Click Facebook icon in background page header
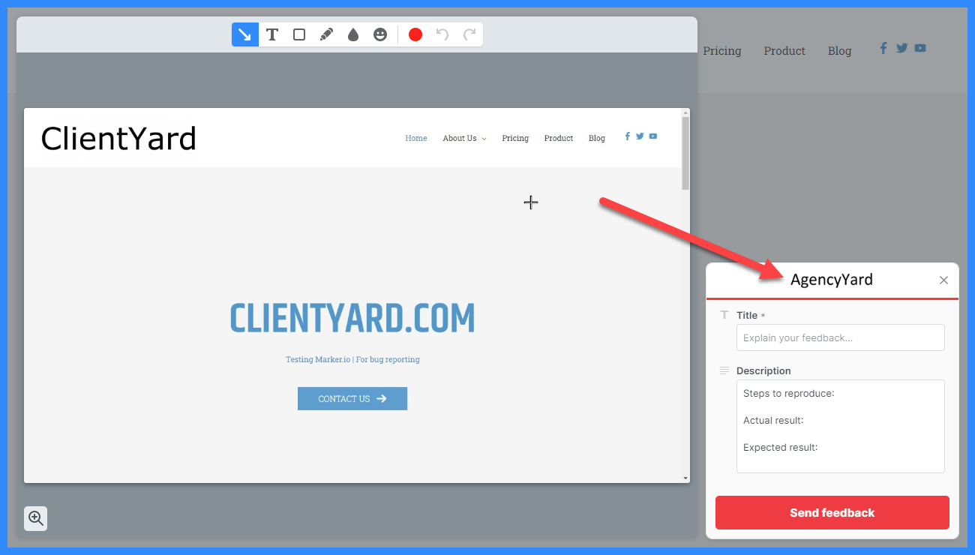This screenshot has width=975, height=555. coord(883,48)
